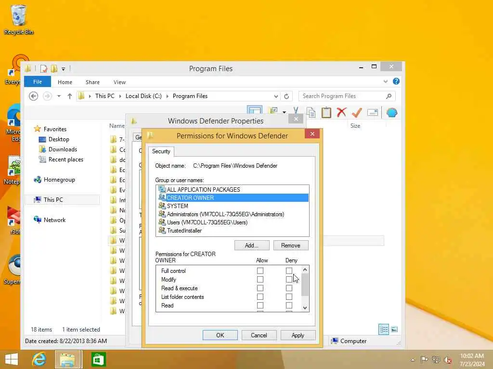493x369 pixels.
Task: Click Properties icon in Quick Access Toolbar
Action: point(44,68)
